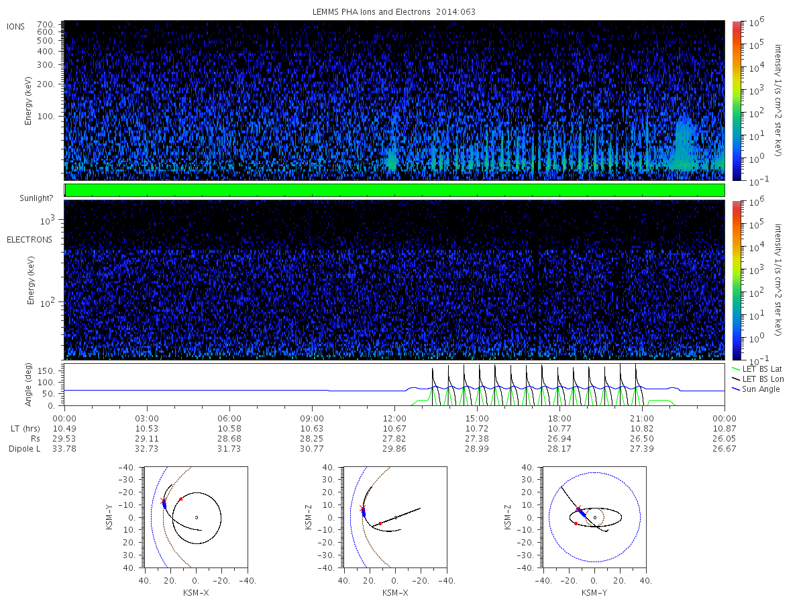
Task: Click the red dot in KSM-Y/KSM-Z plot
Action: click(x=576, y=523)
